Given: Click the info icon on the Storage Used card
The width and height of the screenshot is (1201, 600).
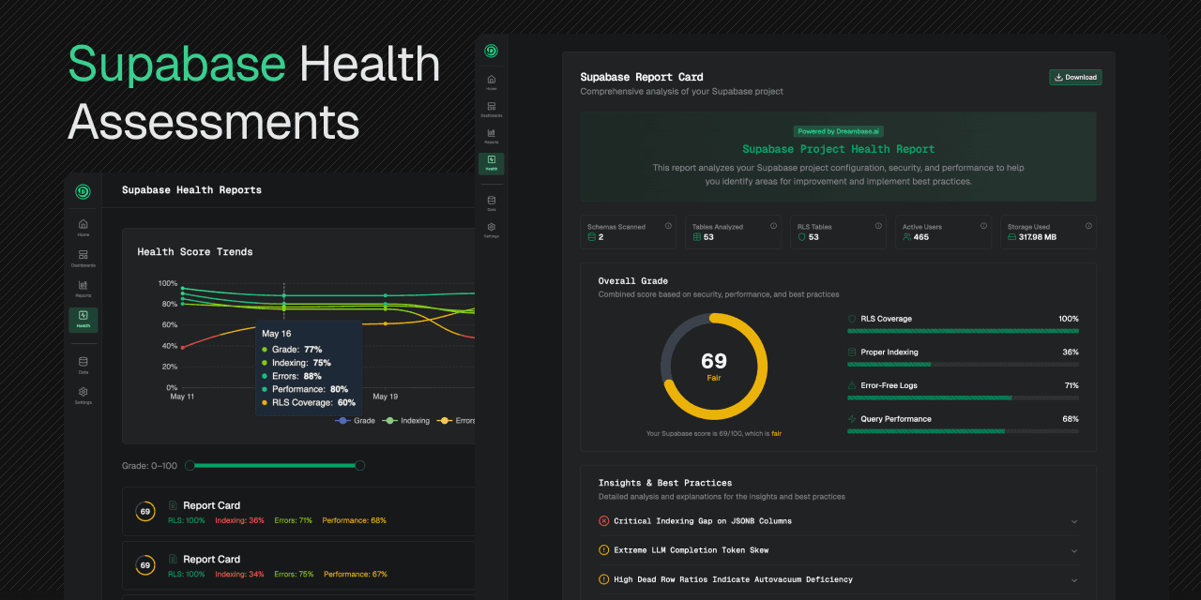Looking at the screenshot, I should (1088, 226).
